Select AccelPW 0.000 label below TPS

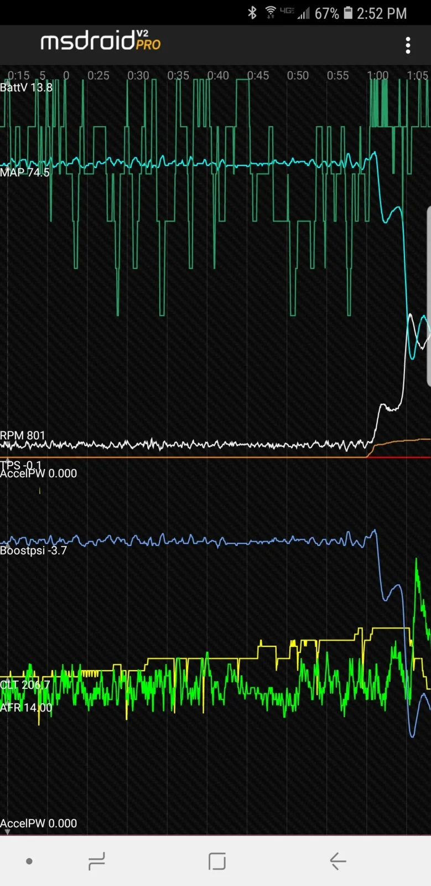[x=38, y=473]
